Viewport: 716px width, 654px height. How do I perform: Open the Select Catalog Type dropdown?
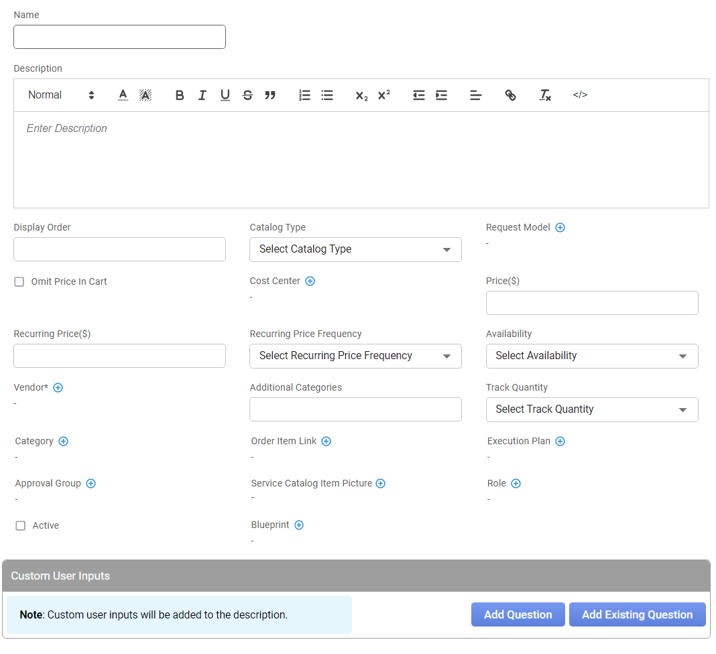(x=355, y=249)
